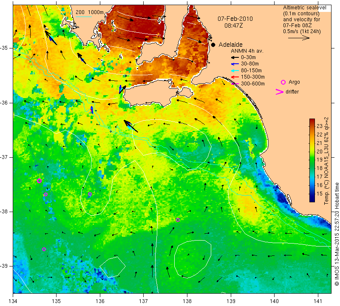Click the Temp. (°C) NOAA15_L3U vertical label

(326, 161)
